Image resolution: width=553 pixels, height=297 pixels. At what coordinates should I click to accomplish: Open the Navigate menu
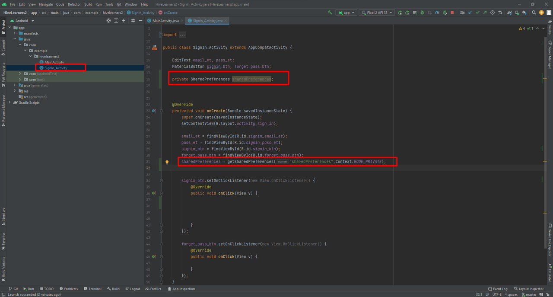click(x=46, y=4)
